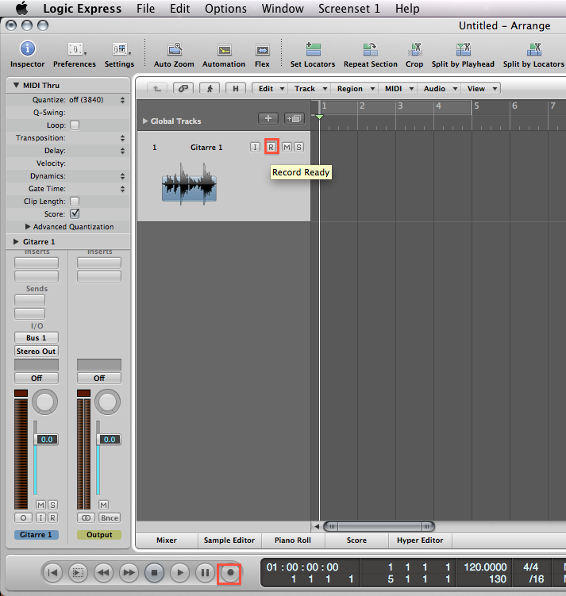The height and width of the screenshot is (596, 566).
Task: Click the Gitarre 1 channel name label
Action: click(36, 534)
